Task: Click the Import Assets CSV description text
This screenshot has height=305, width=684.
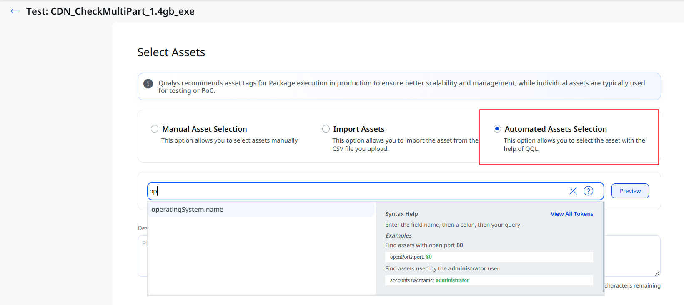Action: pos(405,145)
